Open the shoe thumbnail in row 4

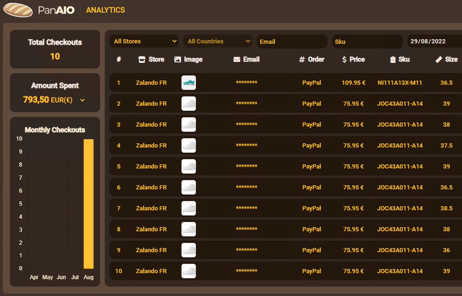tap(189, 145)
